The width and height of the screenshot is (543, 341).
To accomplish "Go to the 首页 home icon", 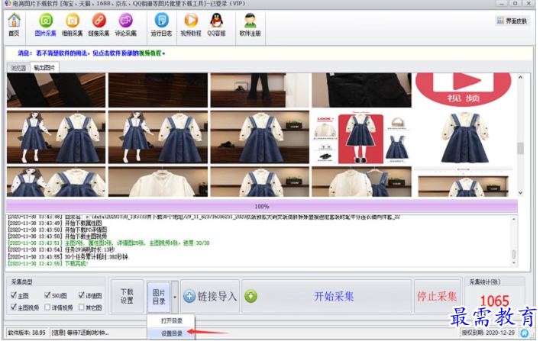I will (15, 24).
